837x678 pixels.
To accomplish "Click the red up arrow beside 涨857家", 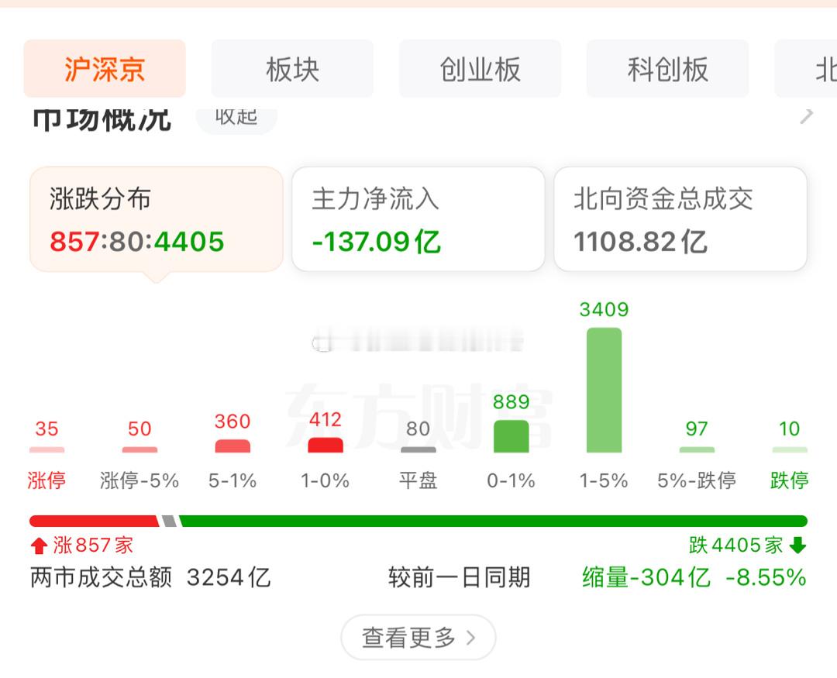I will pos(39,545).
